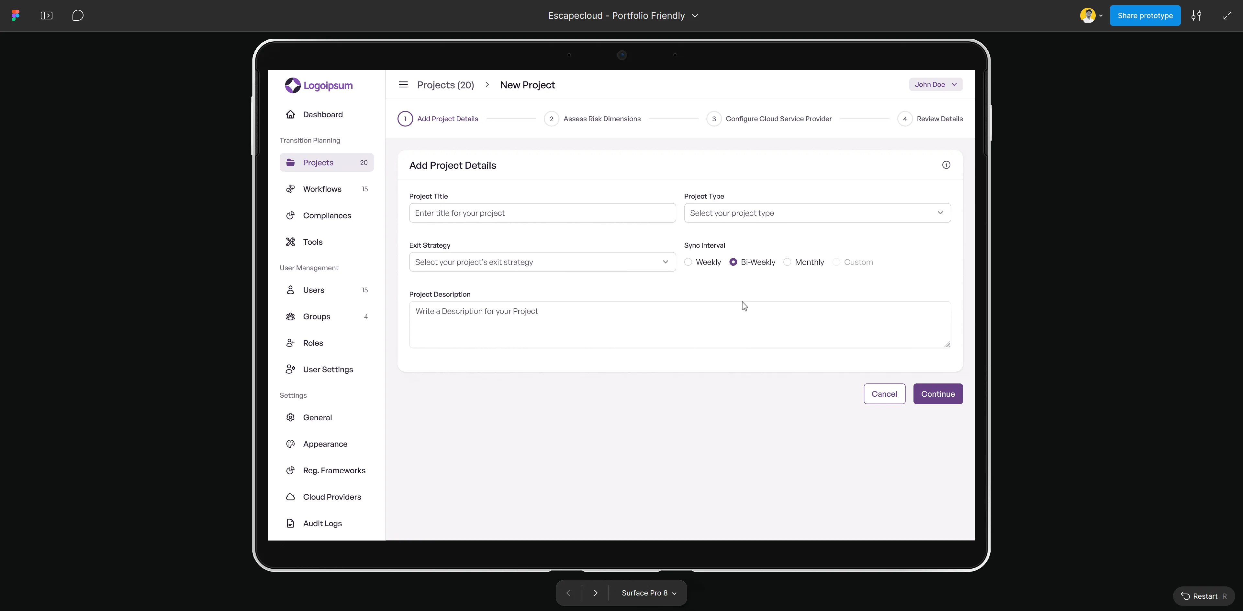The image size is (1243, 611).
Task: Expand the John Doe user menu
Action: [935, 84]
